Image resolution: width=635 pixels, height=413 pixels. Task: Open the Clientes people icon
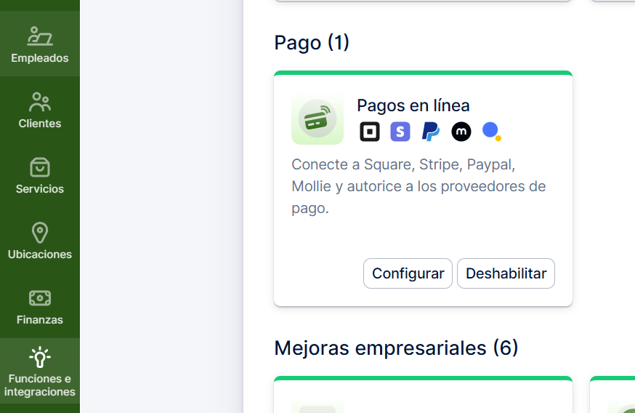click(x=40, y=102)
